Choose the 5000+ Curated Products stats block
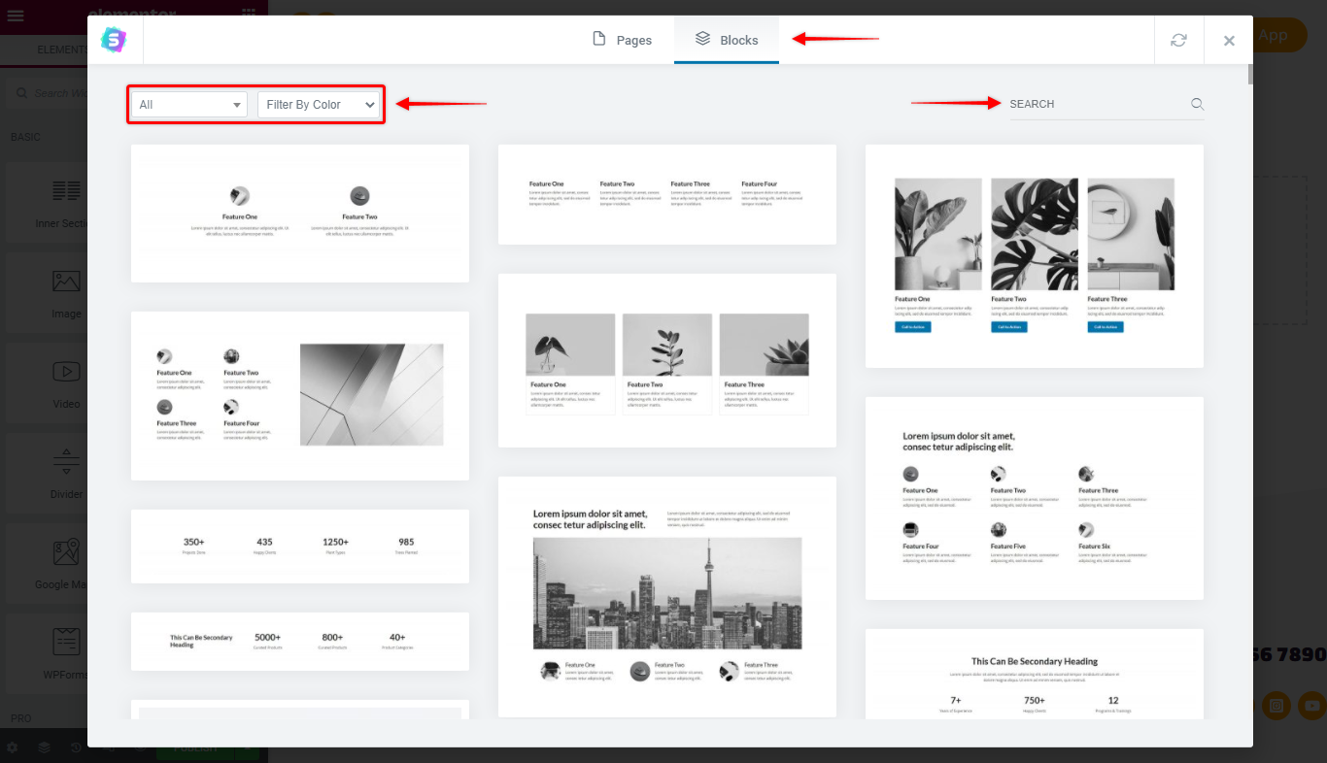The height and width of the screenshot is (763, 1327). click(300, 641)
